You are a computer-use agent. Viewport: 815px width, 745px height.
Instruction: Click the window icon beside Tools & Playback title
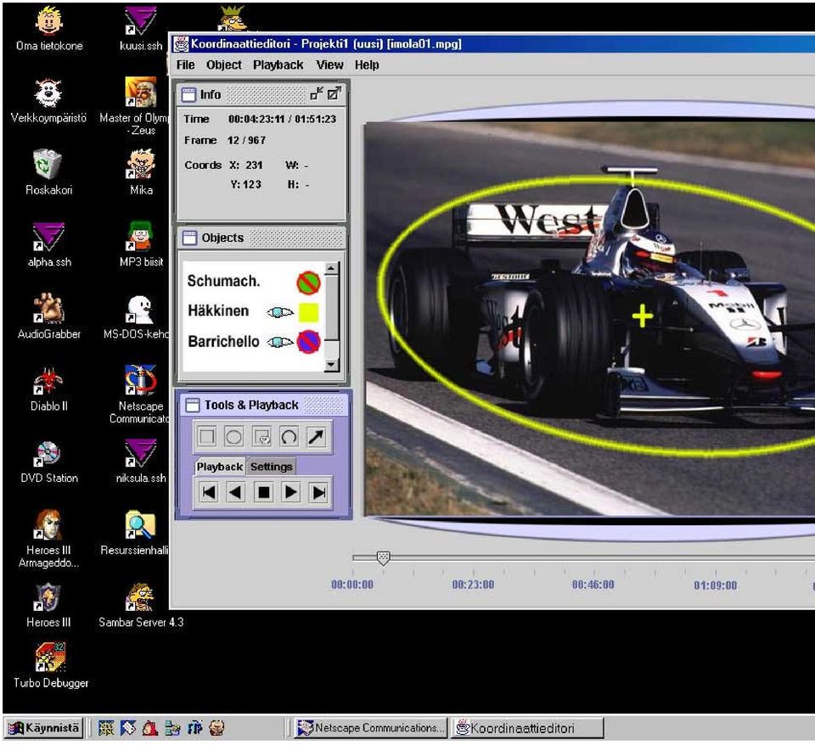coord(193,406)
